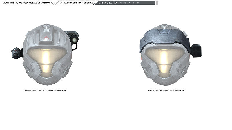
Task: Click the 'CQB Helmet with HU/RS/CNM-I Attachment' caption
Action: coord(46,90)
